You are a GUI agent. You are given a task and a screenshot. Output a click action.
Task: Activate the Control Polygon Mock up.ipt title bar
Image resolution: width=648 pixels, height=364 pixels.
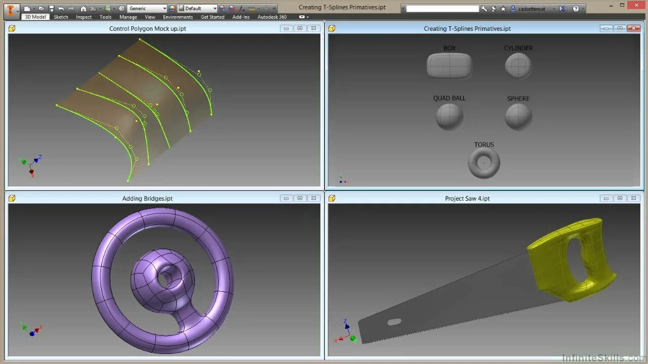(x=147, y=28)
